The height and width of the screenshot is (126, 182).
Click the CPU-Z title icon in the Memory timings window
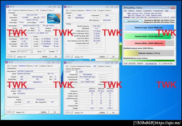pos(65,7)
